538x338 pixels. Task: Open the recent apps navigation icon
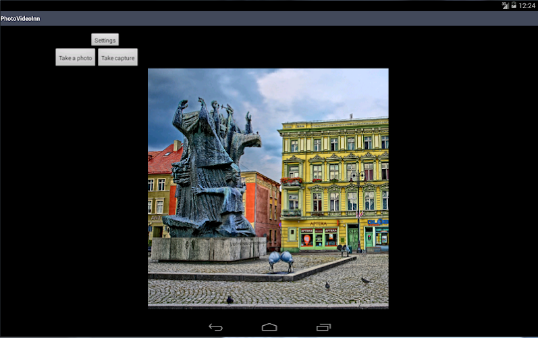(323, 327)
